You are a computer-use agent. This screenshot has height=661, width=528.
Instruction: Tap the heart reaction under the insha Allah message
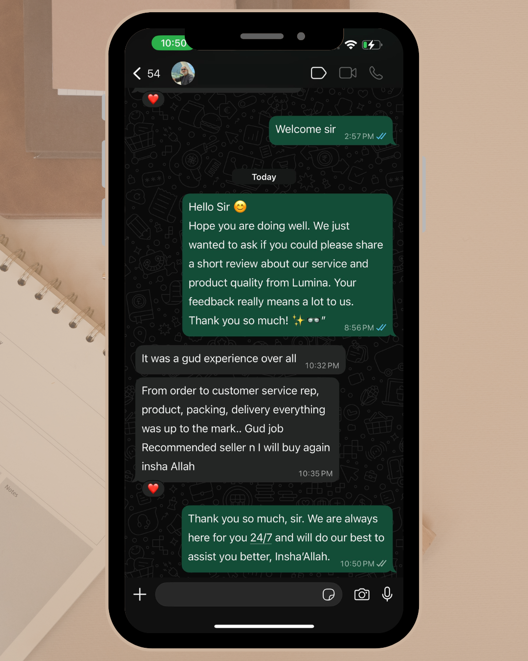pos(153,488)
